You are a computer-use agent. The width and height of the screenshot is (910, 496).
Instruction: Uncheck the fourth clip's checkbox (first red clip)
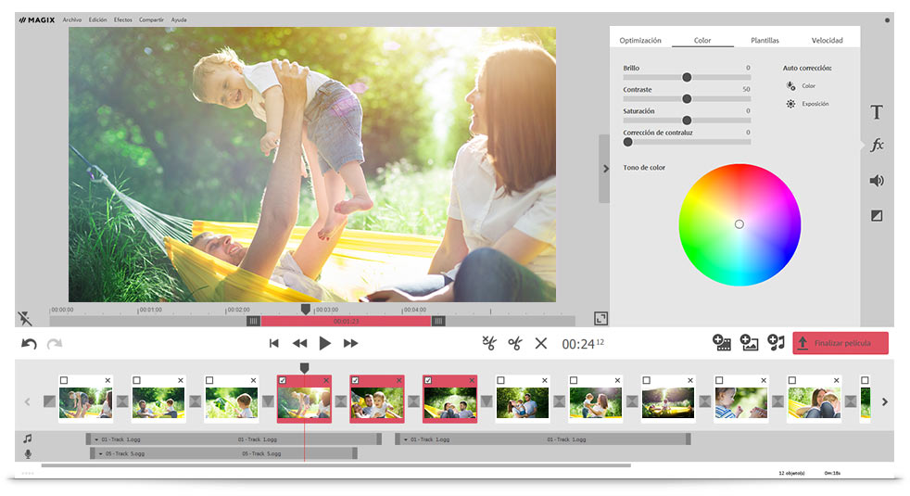pyautogui.click(x=282, y=380)
